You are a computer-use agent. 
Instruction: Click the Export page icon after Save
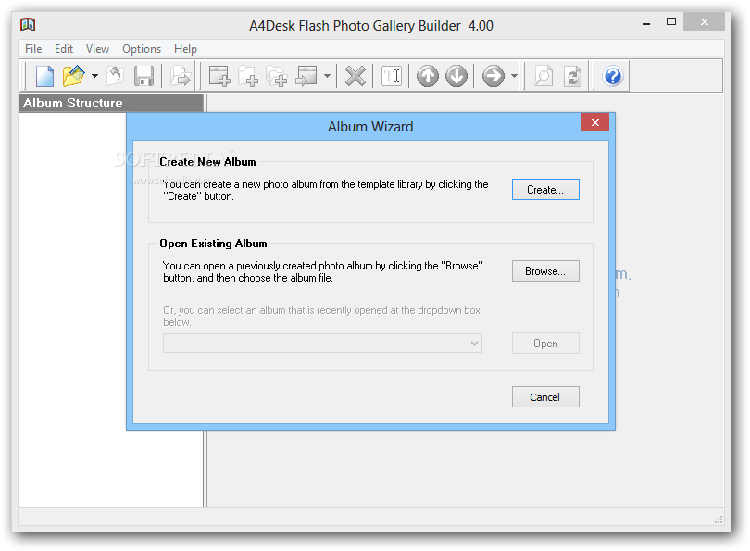coord(181,76)
